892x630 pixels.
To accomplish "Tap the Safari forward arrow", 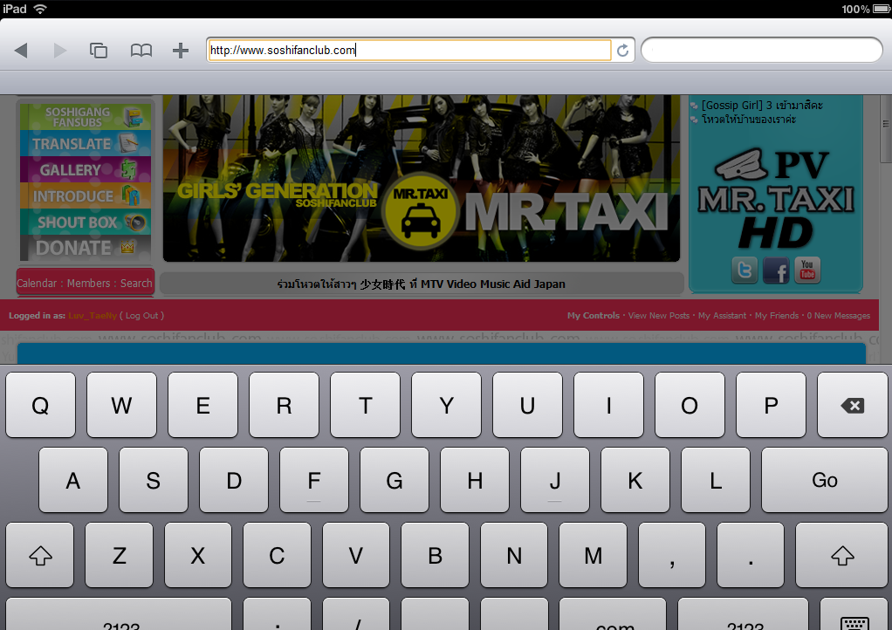I will (x=59, y=51).
